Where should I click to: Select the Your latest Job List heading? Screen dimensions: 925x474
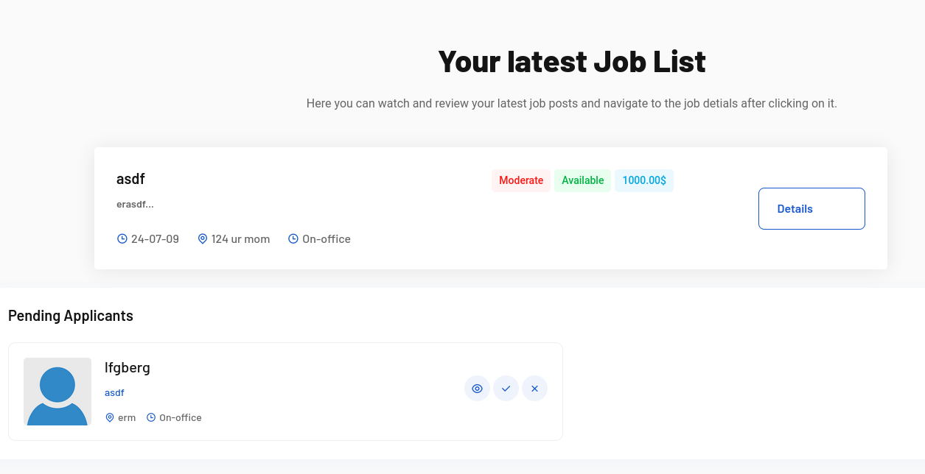(x=571, y=62)
